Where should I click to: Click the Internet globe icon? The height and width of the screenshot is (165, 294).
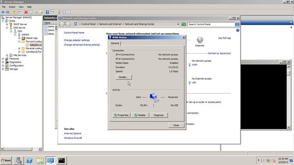200,40
